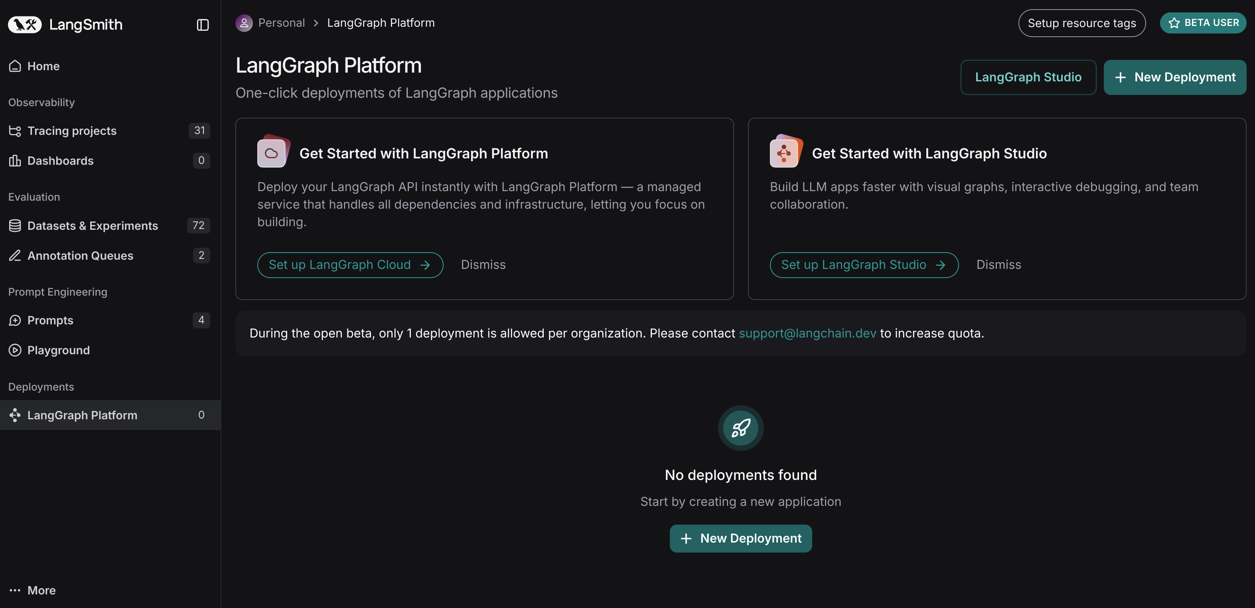Open Tracing projects in the sidebar

click(110, 130)
